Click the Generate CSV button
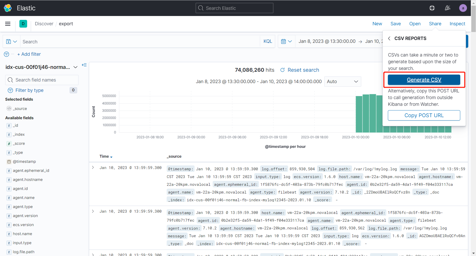 424,80
